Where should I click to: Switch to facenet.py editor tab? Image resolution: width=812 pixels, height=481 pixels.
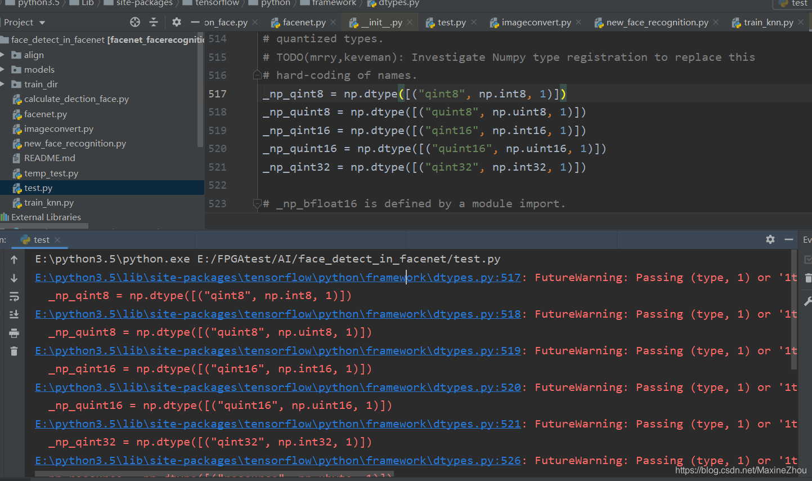click(x=304, y=22)
